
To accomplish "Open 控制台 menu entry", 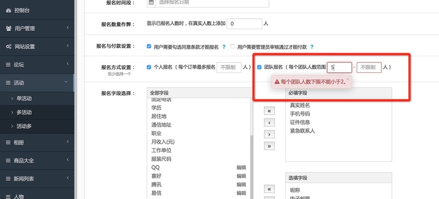I will [37, 10].
